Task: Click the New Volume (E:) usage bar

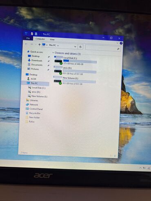Action: pos(79,82)
